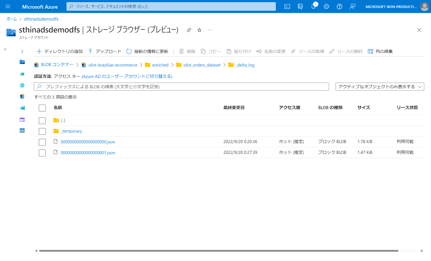Open the _temporary folder

(x=71, y=131)
